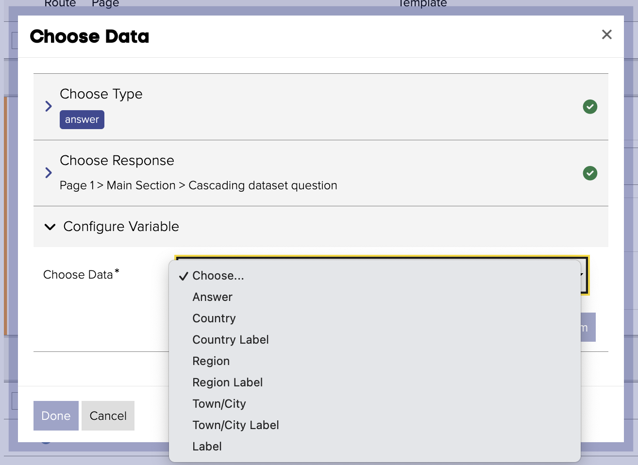Click the down chevron beside Configure Variable
638x465 pixels.
pos(50,226)
